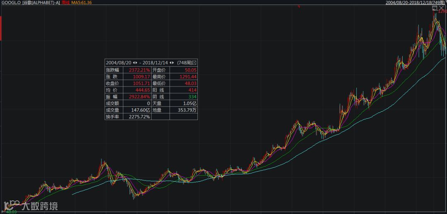447x214 pixels.
Task: Select the turnover value 2275.72%
Action: [139, 117]
